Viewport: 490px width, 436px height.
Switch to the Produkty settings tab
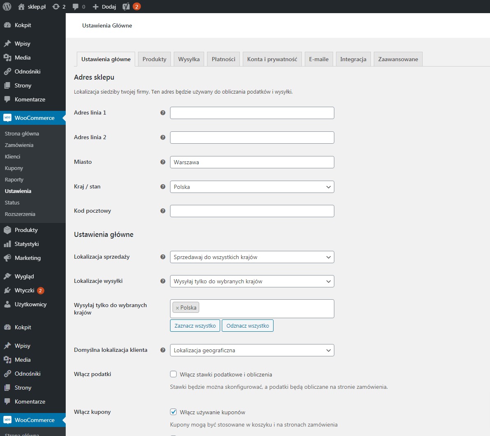[154, 59]
